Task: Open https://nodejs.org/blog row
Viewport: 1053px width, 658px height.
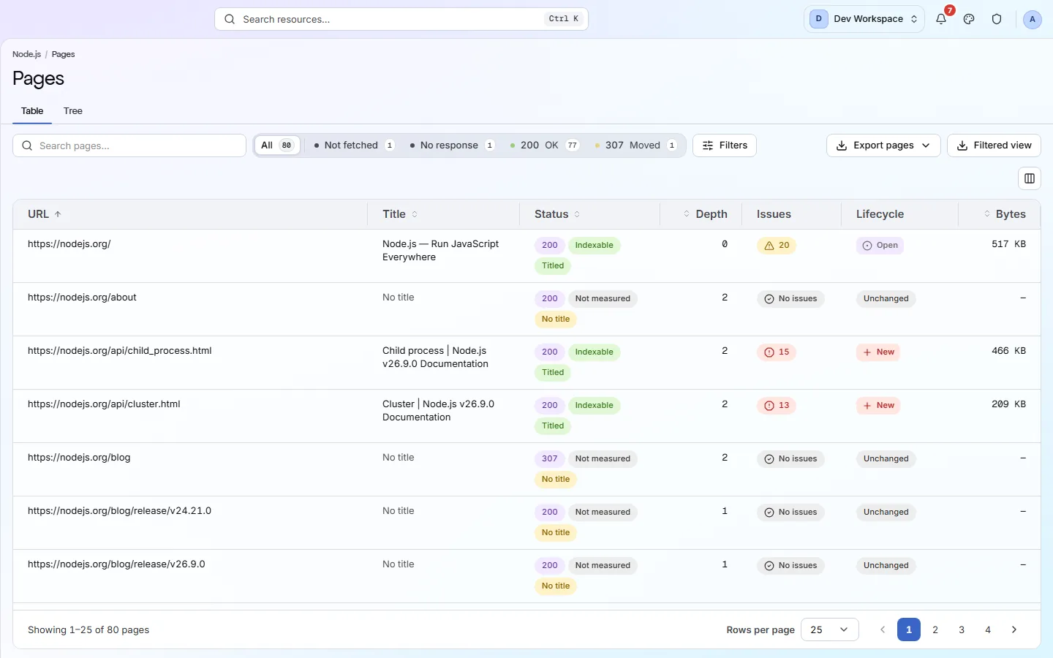Action: pyautogui.click(x=79, y=458)
